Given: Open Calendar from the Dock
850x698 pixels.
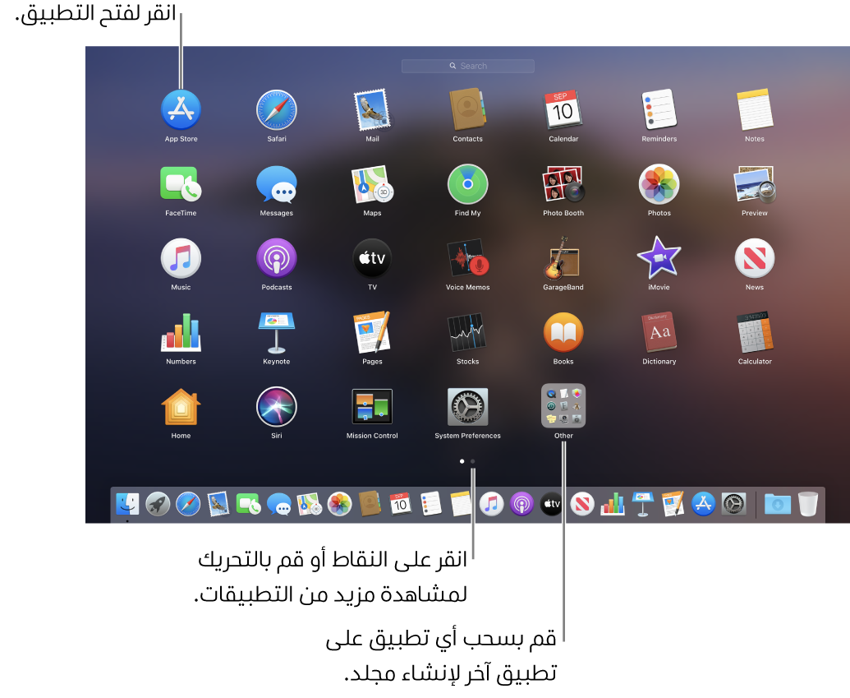Looking at the screenshot, I should (400, 504).
